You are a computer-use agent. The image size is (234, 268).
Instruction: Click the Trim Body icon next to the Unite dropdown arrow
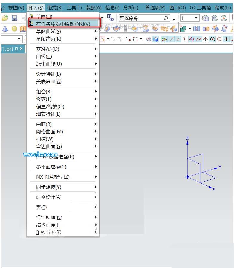pyautogui.click(x=196, y=29)
